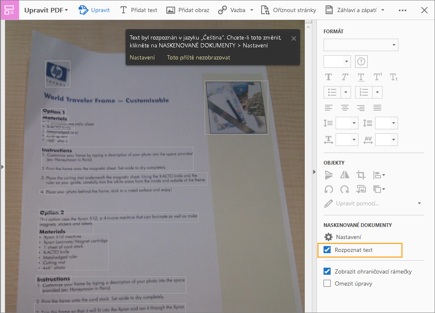Click the numbered list icon
435x313 pixels.
click(364, 92)
